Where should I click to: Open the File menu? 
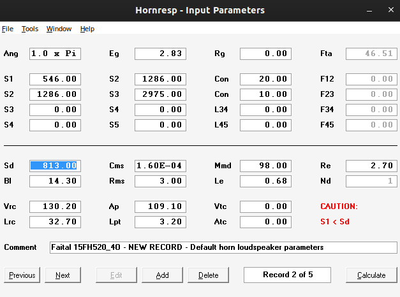click(x=8, y=29)
